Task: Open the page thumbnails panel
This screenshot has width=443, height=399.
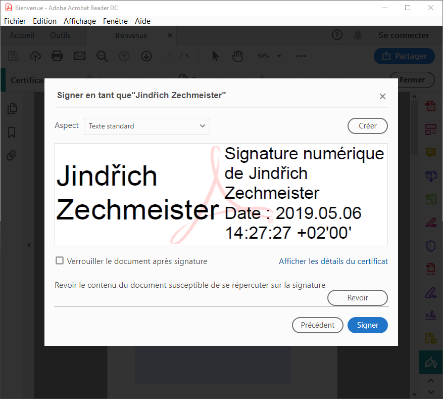Action: pos(12,108)
